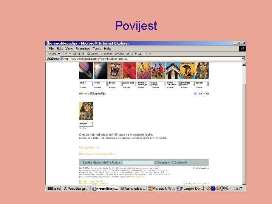This screenshot has width=272, height=204.
Task: Click the keyword search input field
Action: pyautogui.click(x=138, y=162)
